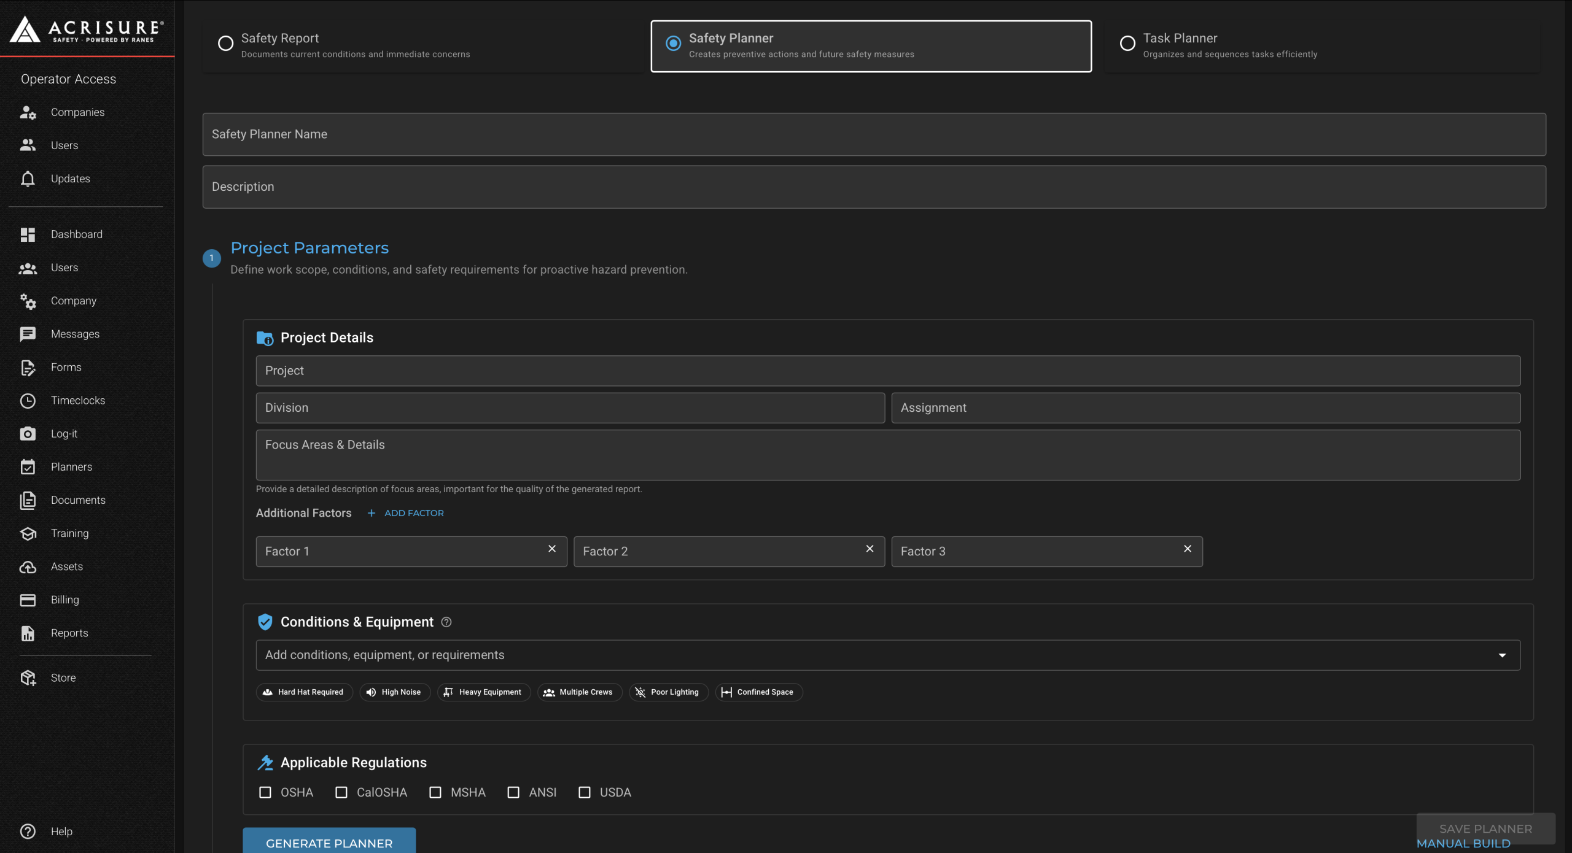Expand the conditions dropdown arrow

(1502, 655)
